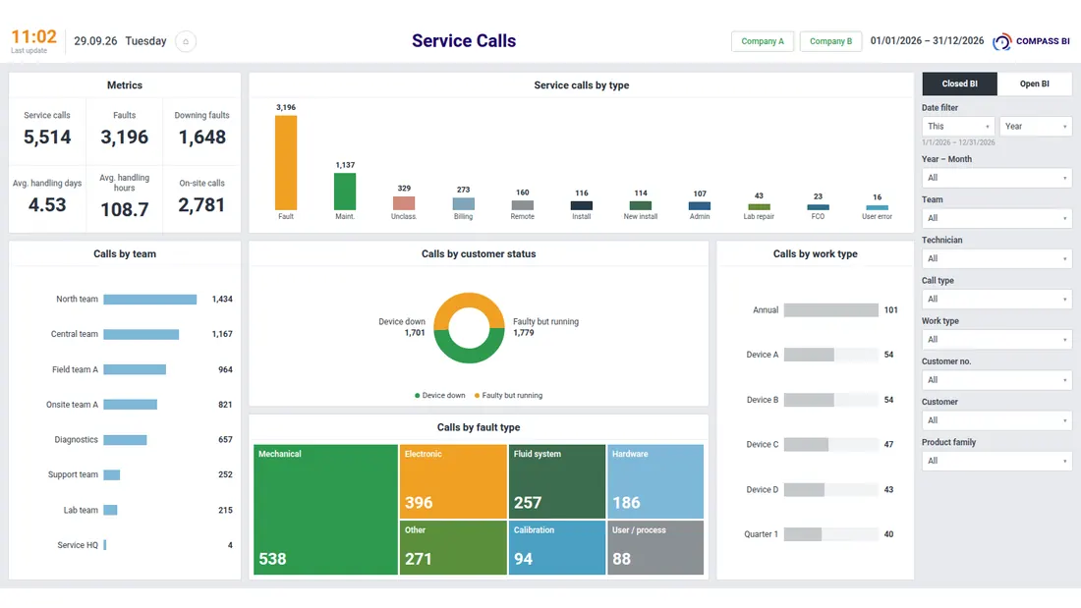Select the Field team A bar
Viewport: 1081px width, 608px height.
[x=136, y=369]
